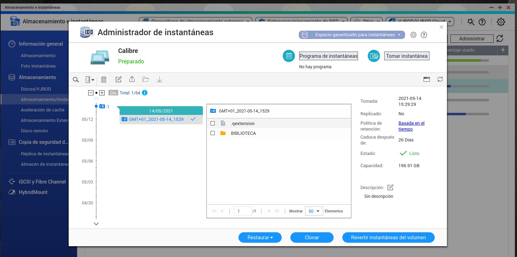Delete snapshot using the trash icon

(104, 80)
